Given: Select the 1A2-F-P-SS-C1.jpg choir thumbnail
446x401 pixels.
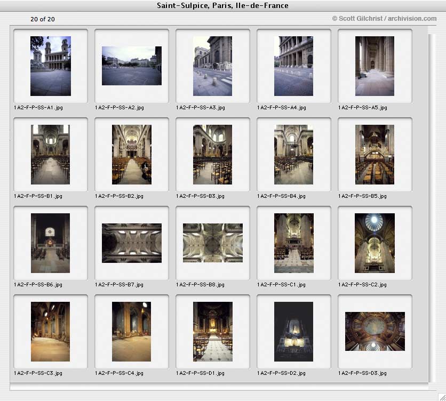Looking at the screenshot, I should coord(294,243).
